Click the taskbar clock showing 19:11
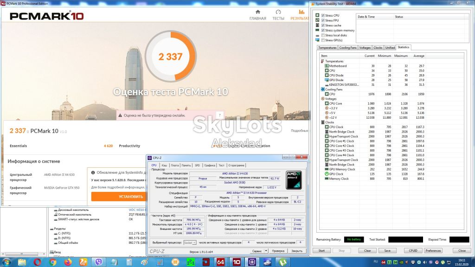The width and height of the screenshot is (475, 267). [x=462, y=262]
